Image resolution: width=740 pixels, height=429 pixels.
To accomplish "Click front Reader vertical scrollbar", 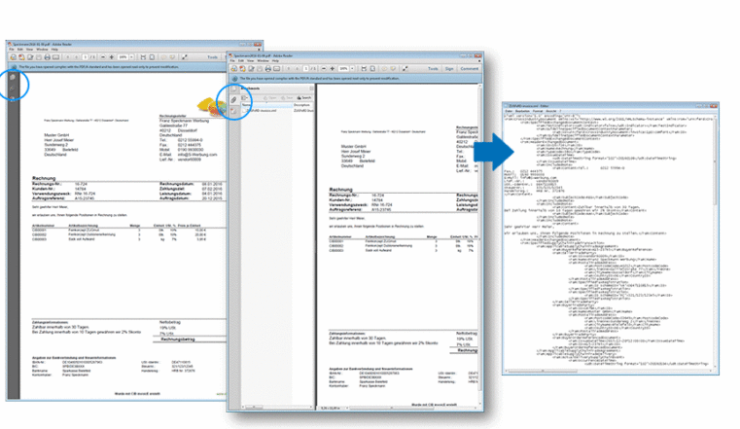I will (x=480, y=243).
